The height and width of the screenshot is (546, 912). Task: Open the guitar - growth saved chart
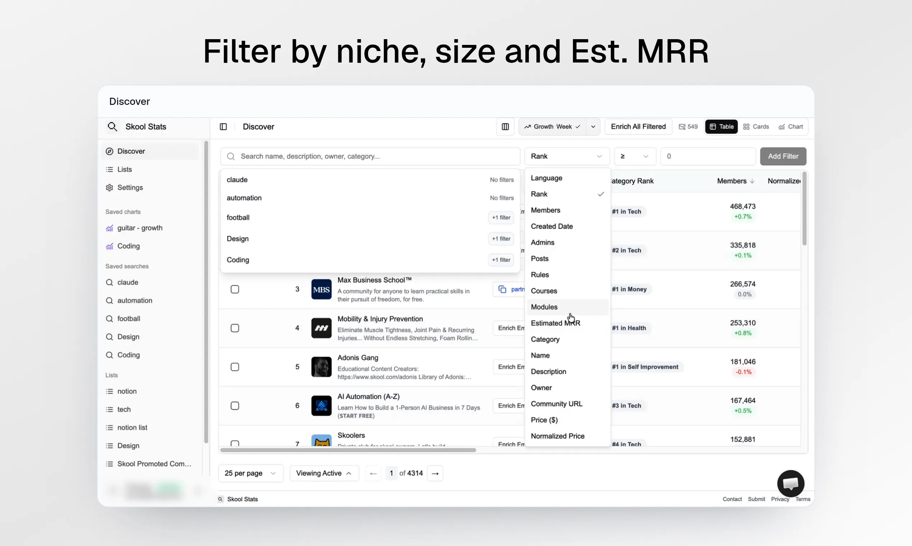134,228
